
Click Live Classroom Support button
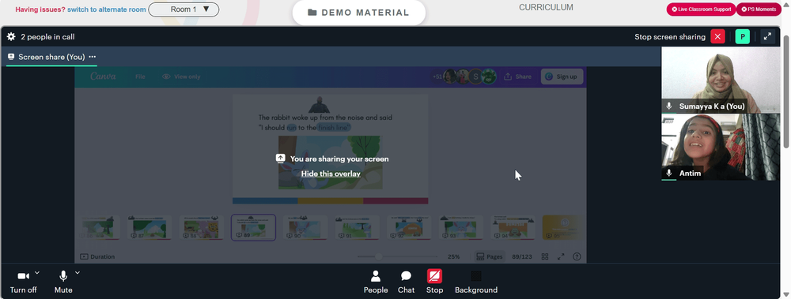[701, 9]
